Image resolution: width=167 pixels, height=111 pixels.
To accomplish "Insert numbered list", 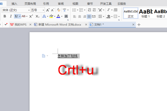I will click(x=81, y=10).
